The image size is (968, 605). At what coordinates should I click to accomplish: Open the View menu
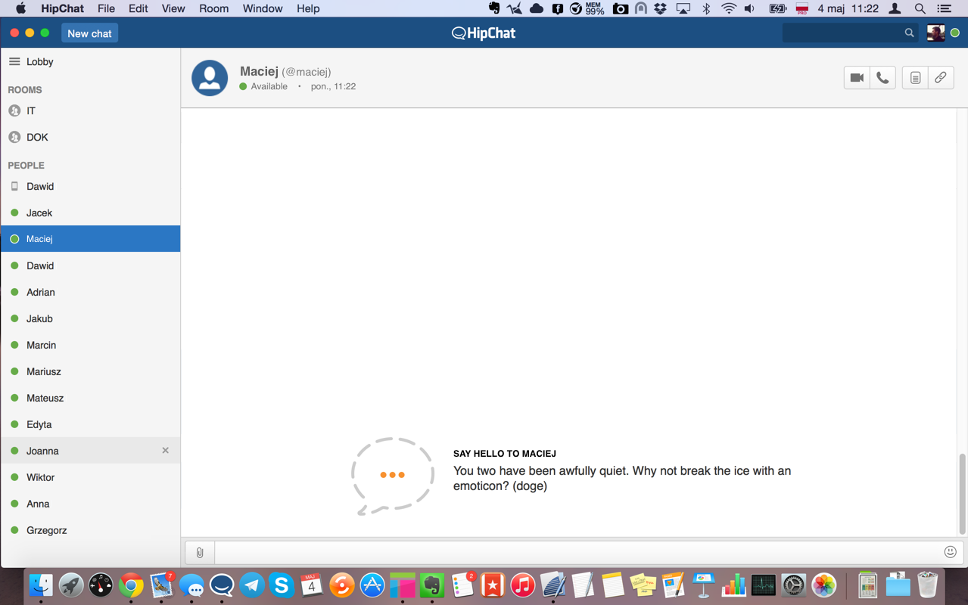(x=173, y=8)
